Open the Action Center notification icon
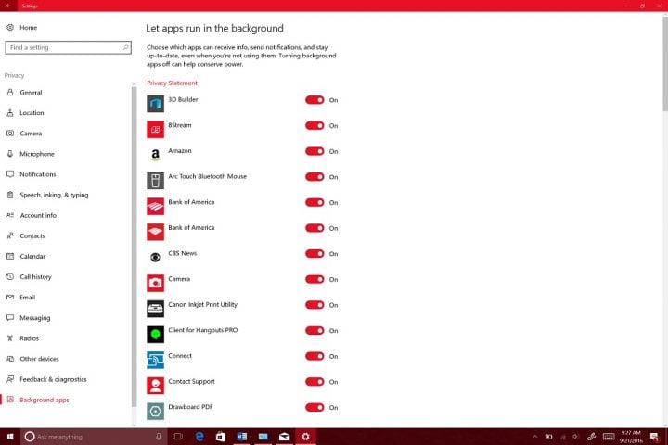 (654, 437)
